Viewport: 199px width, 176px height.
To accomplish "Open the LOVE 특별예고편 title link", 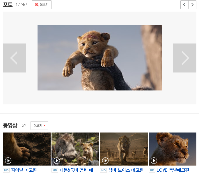I will tap(173, 170).
